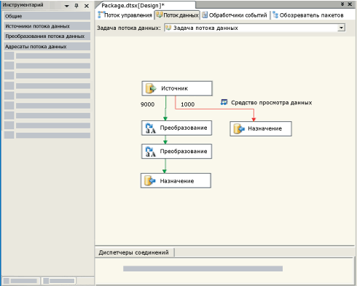Screen dimensions: 357x286
Task: Expand the Общие toolbox section
Action: [47, 16]
